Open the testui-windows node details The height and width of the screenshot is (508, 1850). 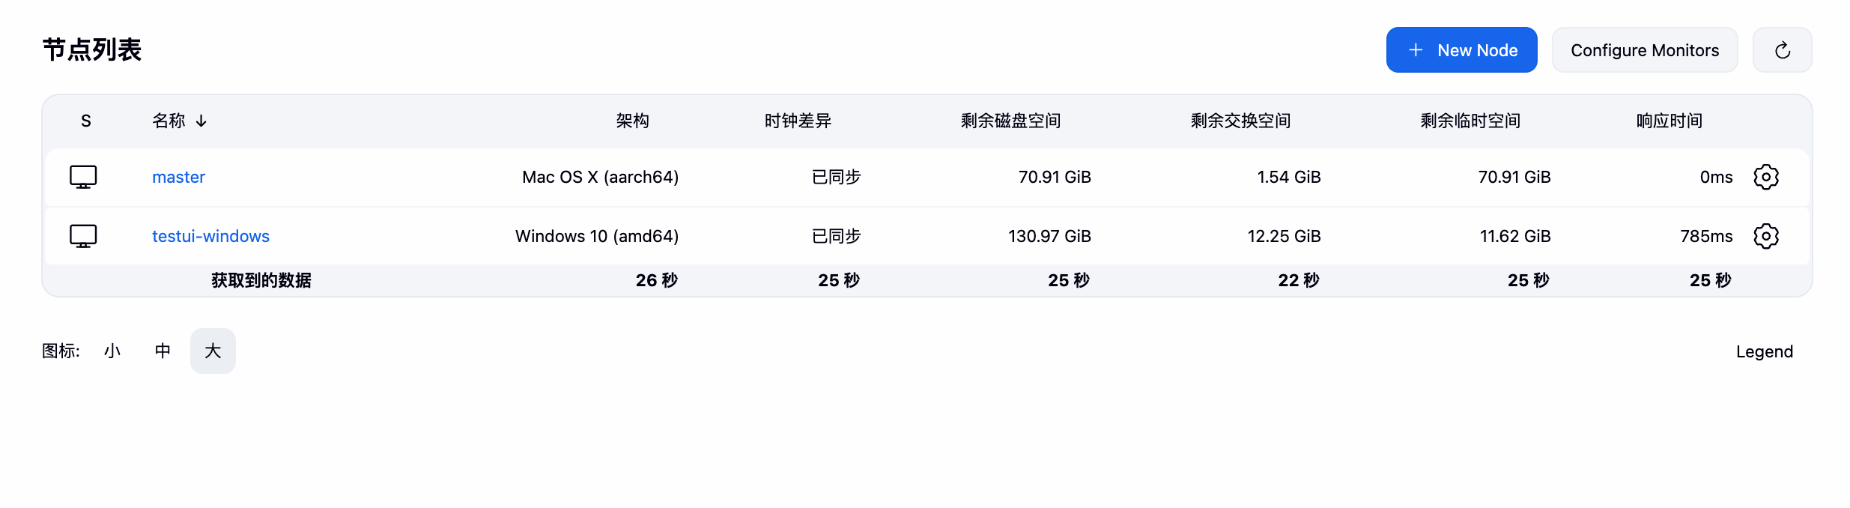tap(210, 235)
